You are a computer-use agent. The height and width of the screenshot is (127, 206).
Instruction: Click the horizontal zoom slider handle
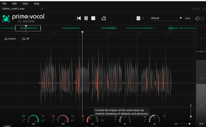190,124
